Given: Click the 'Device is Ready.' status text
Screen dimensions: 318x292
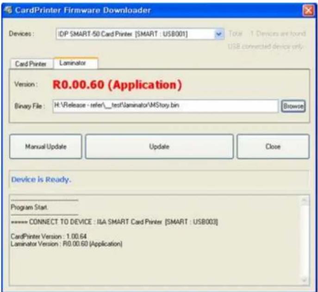Looking at the screenshot, I should 41,179.
